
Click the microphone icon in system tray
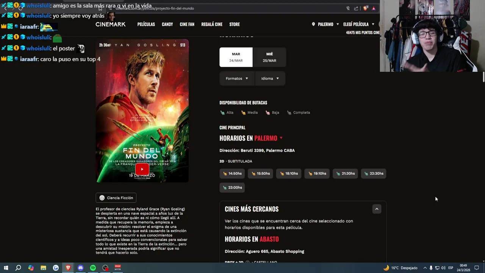(431, 268)
